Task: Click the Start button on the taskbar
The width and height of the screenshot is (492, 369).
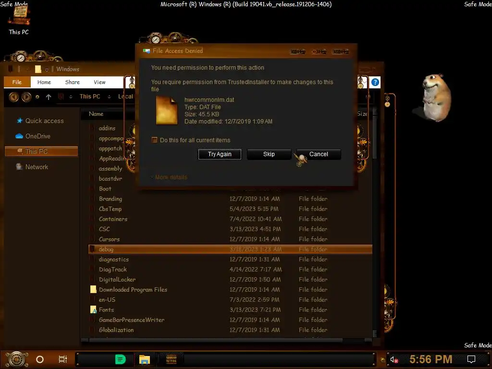Action: pos(16,359)
